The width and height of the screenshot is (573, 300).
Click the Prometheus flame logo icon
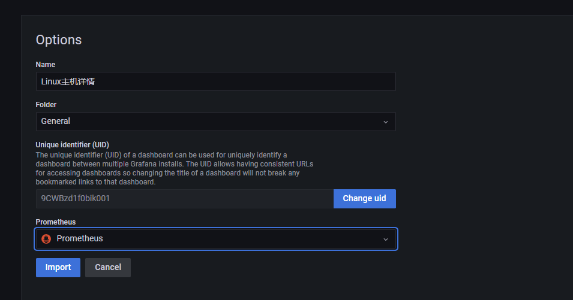46,239
